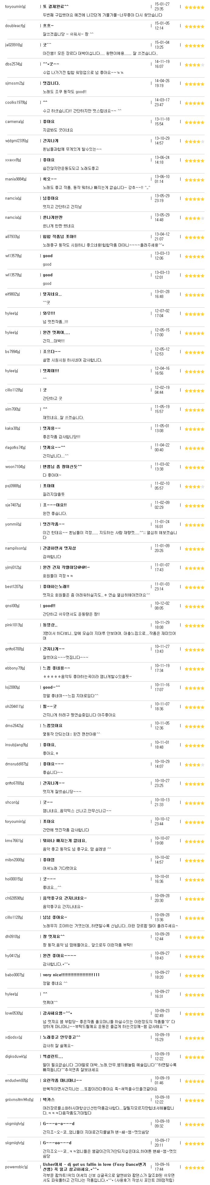Click username coolks1979
The height and width of the screenshot is (1185, 210).
point(16,103)
